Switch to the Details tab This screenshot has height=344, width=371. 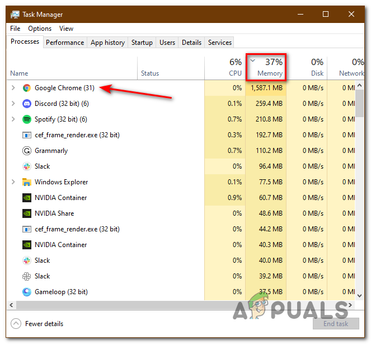tap(191, 43)
